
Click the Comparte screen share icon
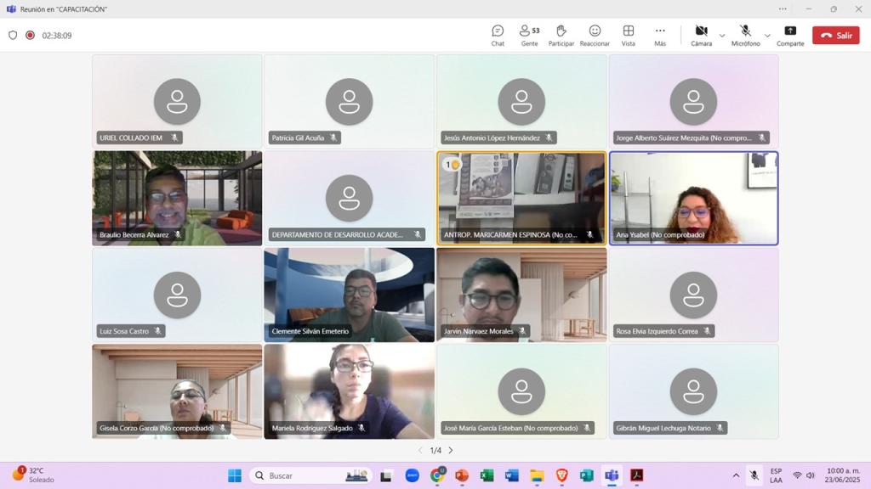[x=789, y=35]
